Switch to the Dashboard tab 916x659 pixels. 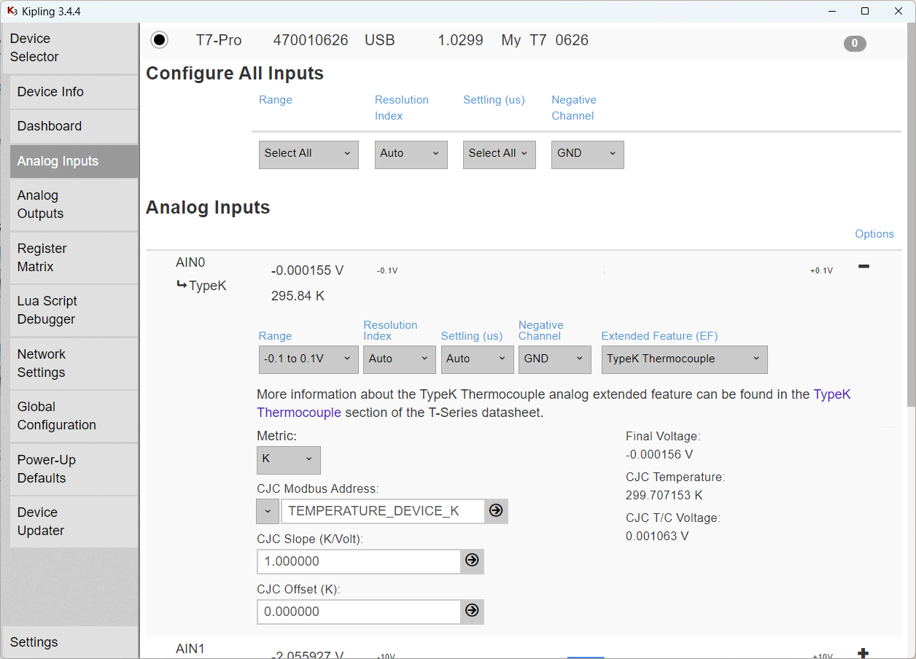(x=49, y=125)
